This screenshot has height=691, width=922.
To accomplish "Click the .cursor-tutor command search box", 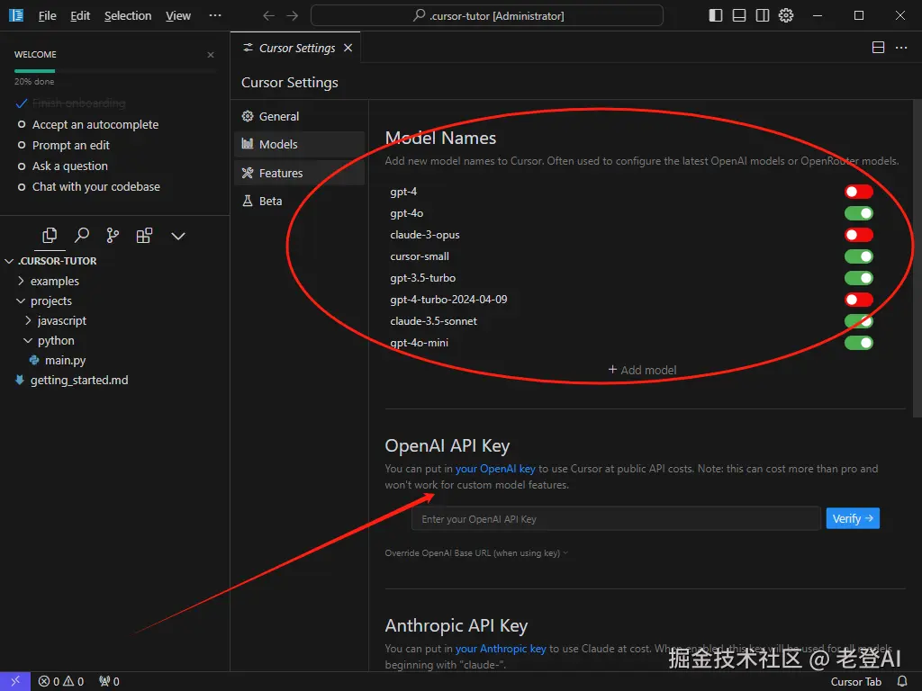I will point(487,16).
